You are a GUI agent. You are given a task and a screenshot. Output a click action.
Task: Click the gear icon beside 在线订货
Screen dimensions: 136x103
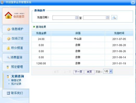pyautogui.click(x=9, y=39)
